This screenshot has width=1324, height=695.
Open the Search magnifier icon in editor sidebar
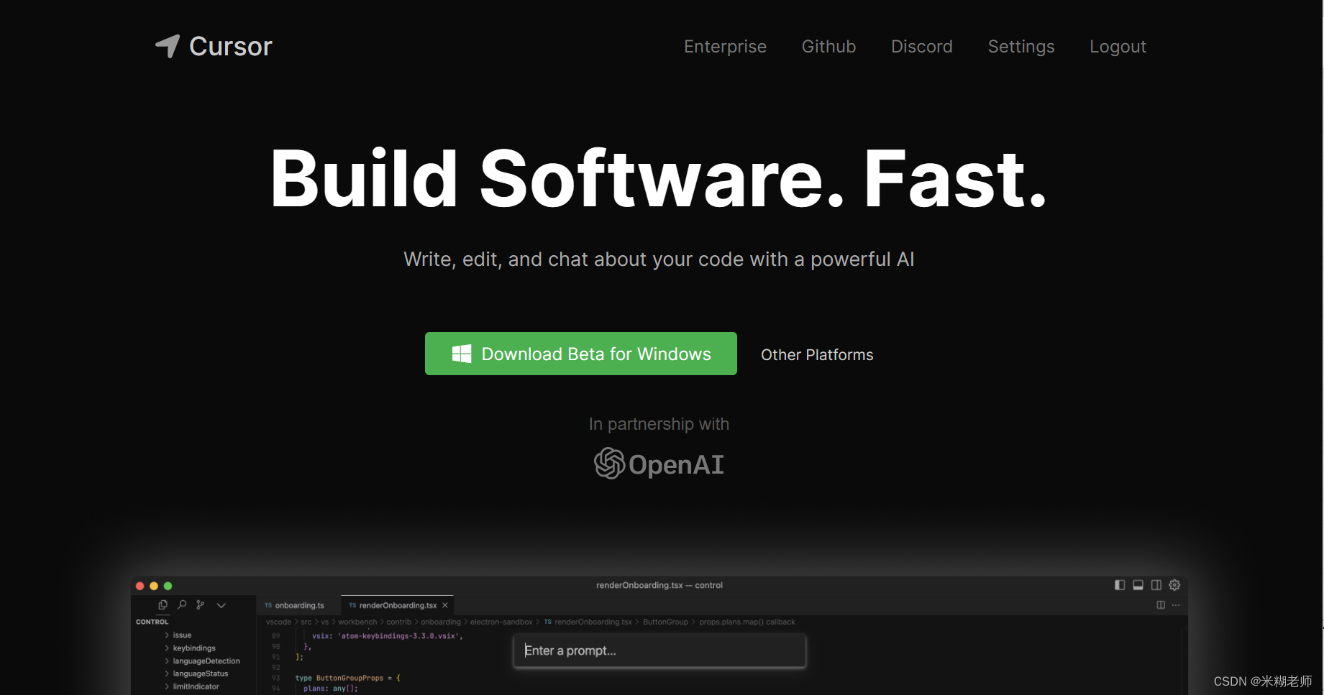[182, 605]
